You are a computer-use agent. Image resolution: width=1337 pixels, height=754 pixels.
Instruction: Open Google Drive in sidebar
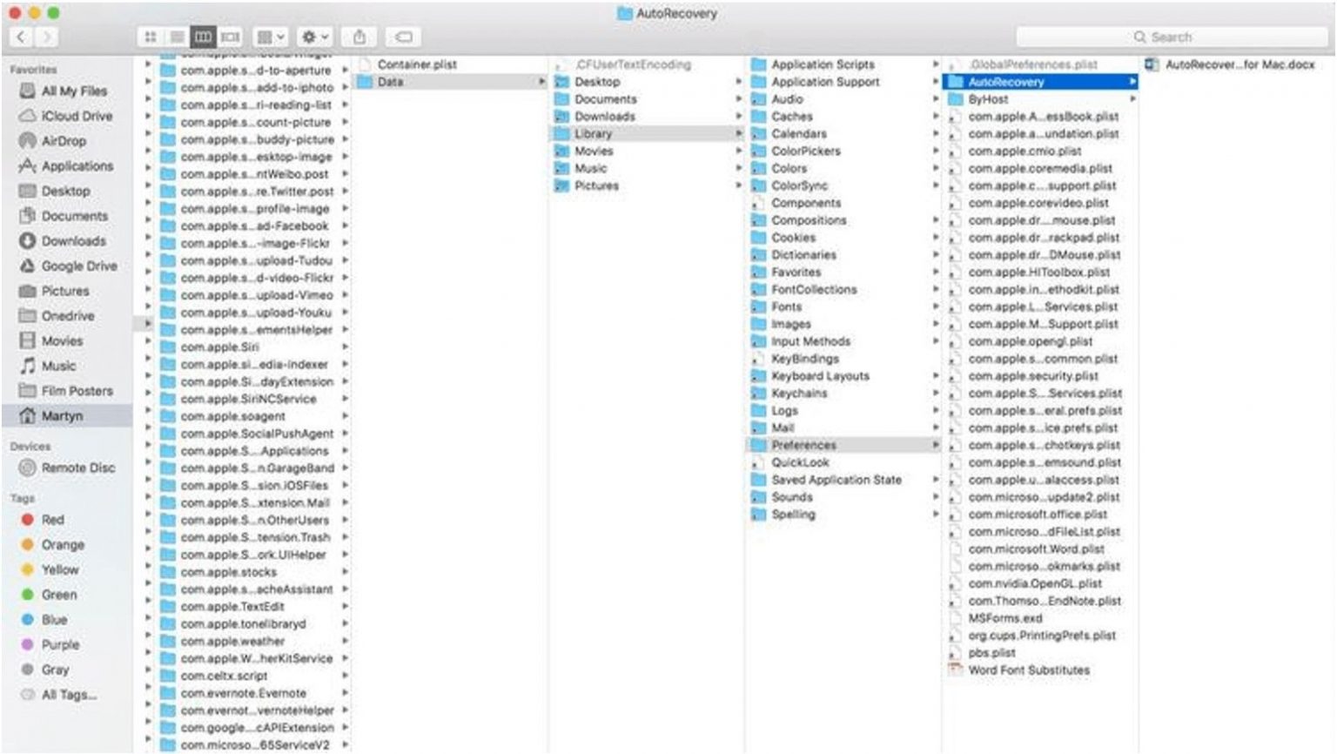point(78,266)
